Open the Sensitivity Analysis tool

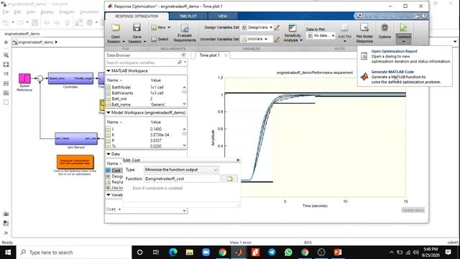click(x=293, y=32)
